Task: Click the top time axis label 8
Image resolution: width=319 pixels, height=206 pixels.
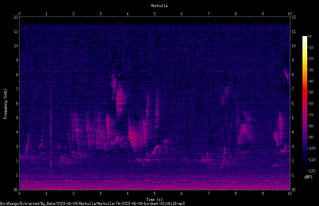Action: [236, 14]
